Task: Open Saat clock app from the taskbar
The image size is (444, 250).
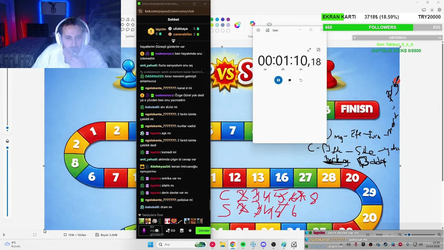Action: click(x=294, y=244)
